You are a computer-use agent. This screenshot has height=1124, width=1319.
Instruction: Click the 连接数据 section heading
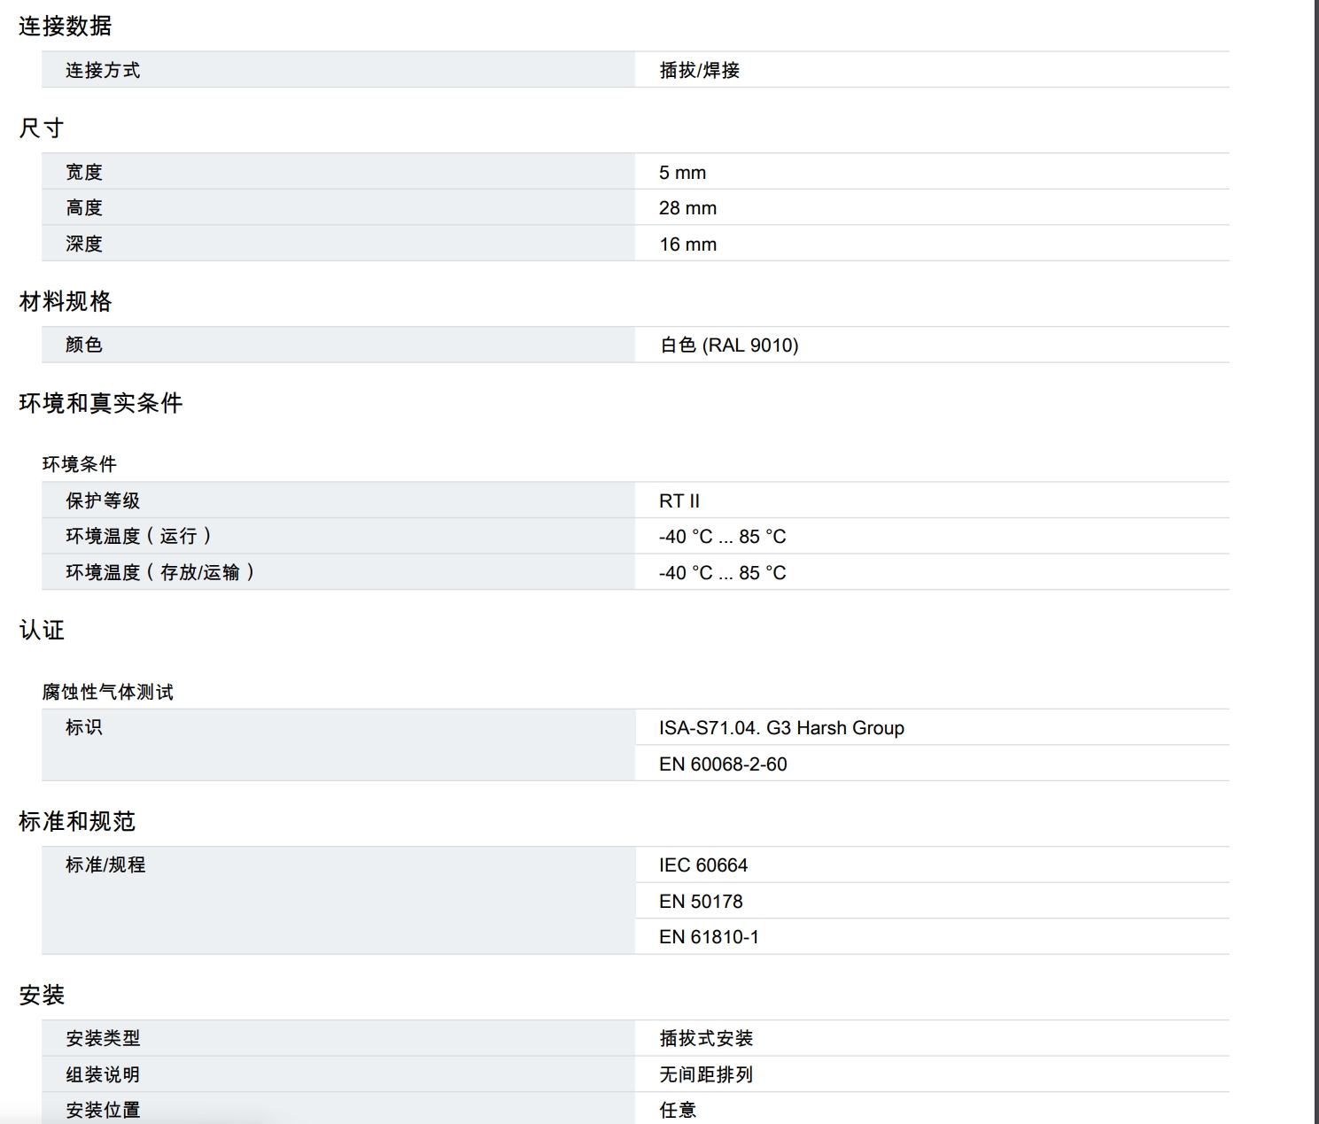tap(65, 27)
